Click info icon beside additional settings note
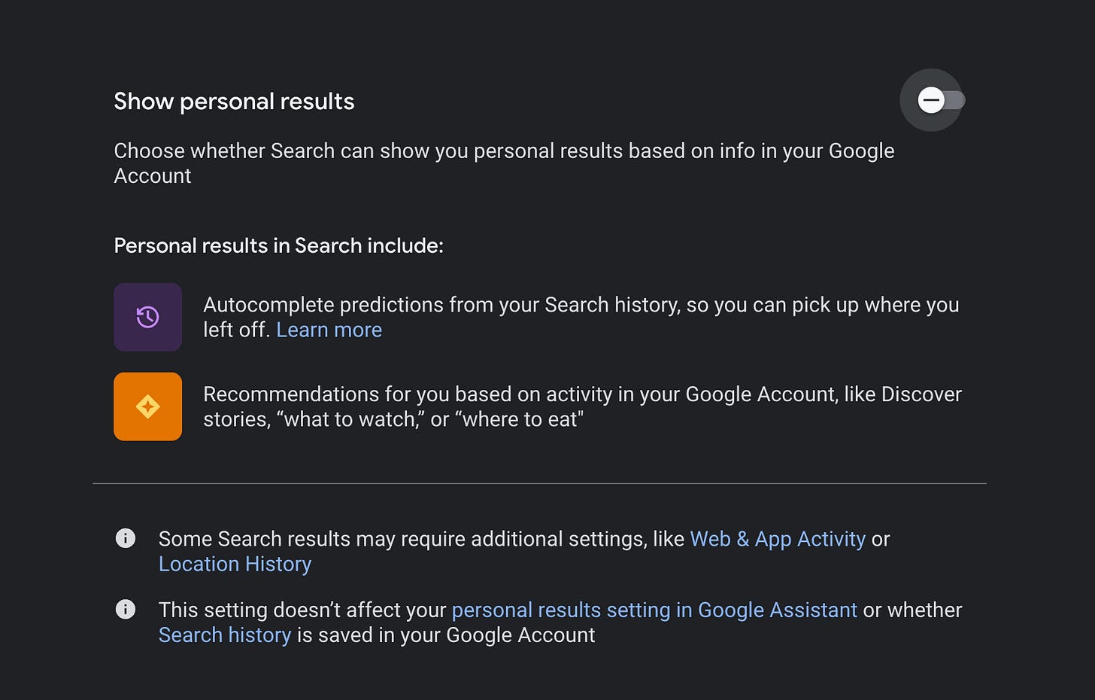Screen dimensions: 1095x700 (x=126, y=538)
